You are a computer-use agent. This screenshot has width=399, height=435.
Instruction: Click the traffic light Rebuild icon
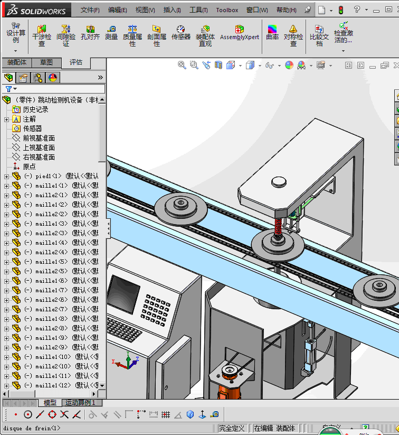point(341,10)
